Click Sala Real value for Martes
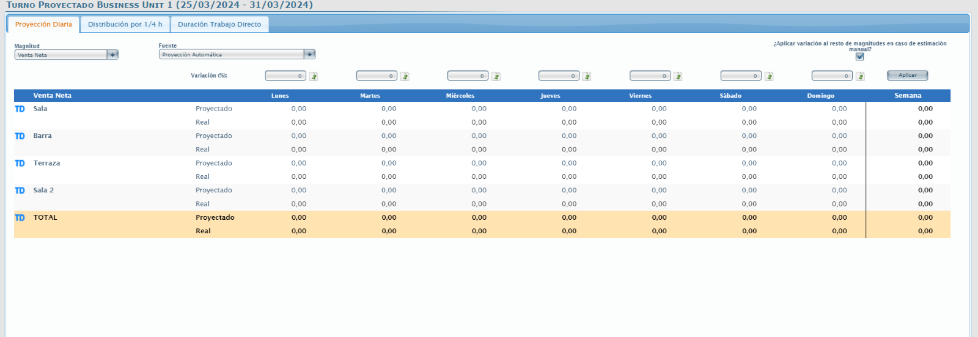Image resolution: width=978 pixels, height=337 pixels. (x=389, y=122)
